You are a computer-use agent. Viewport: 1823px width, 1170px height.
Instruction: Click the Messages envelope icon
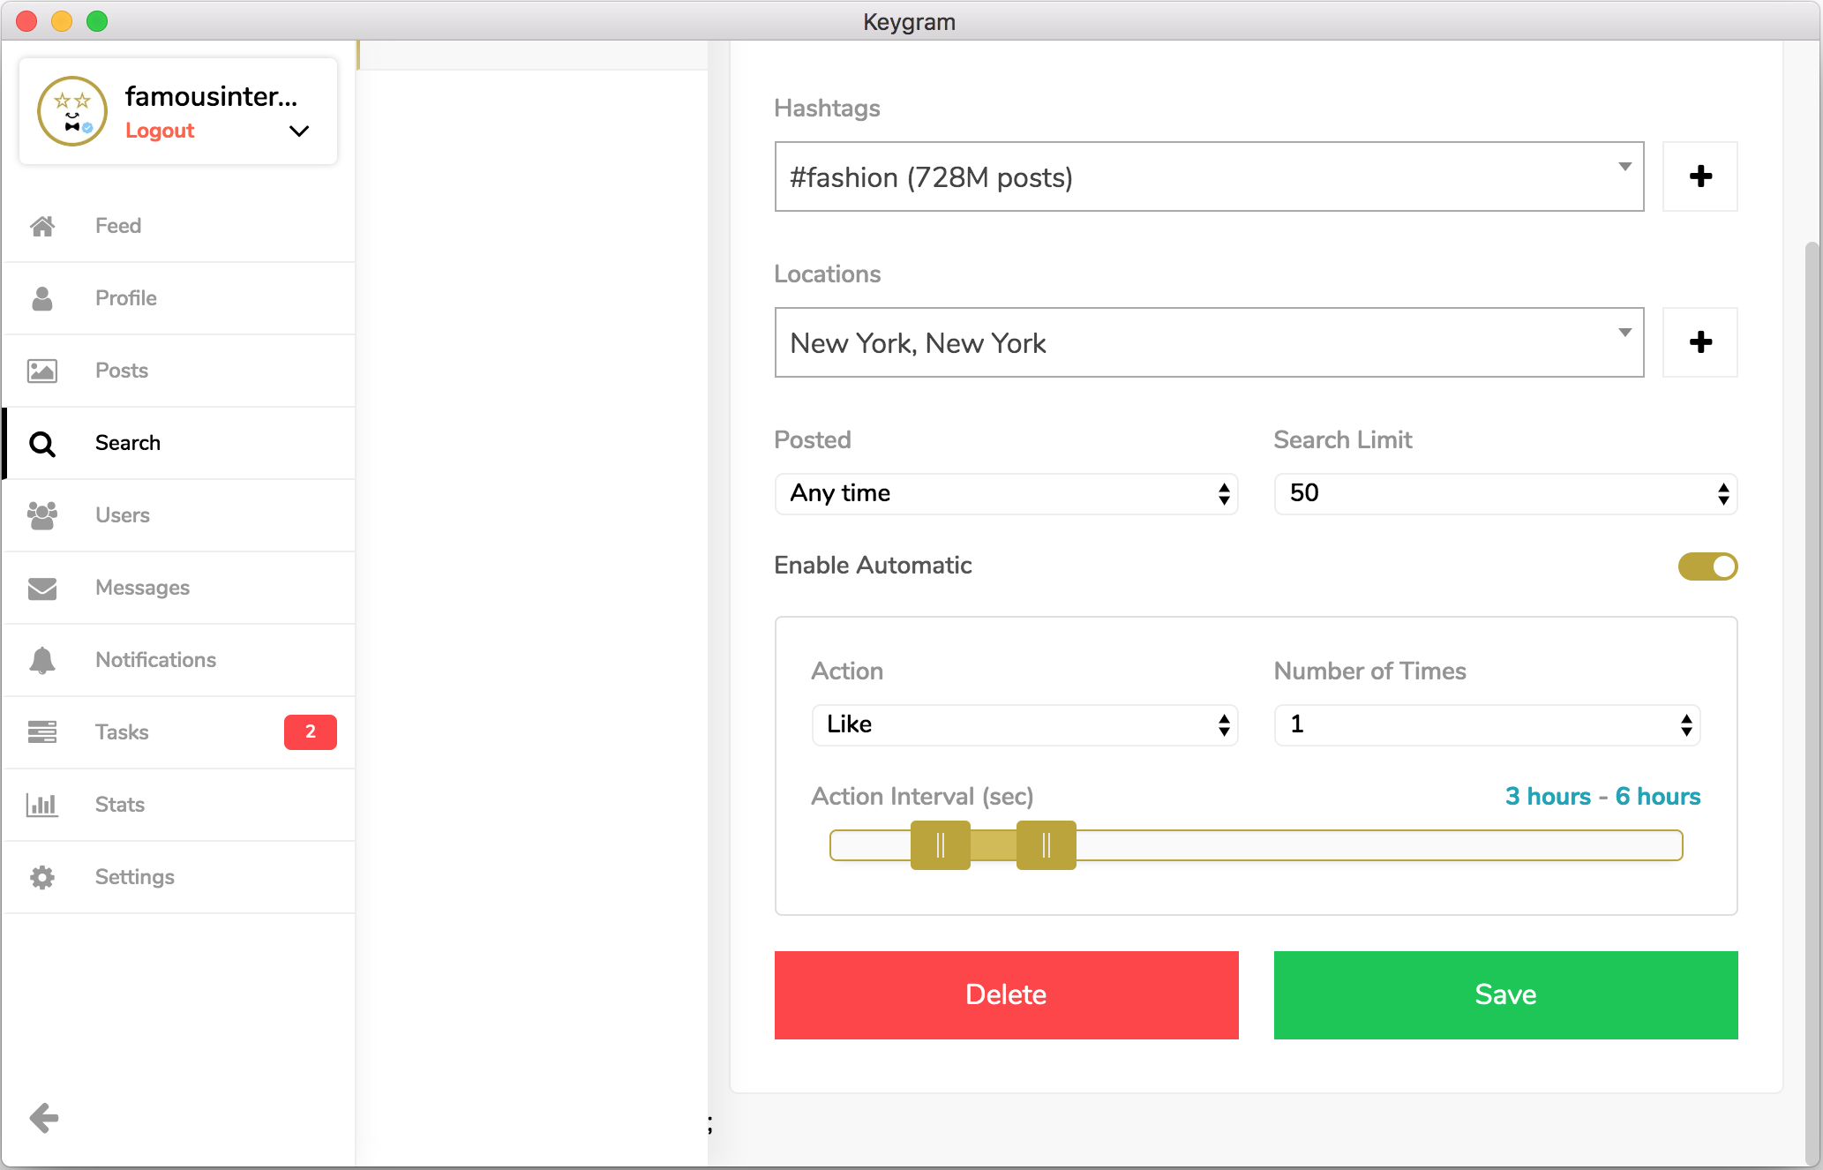[x=42, y=588]
